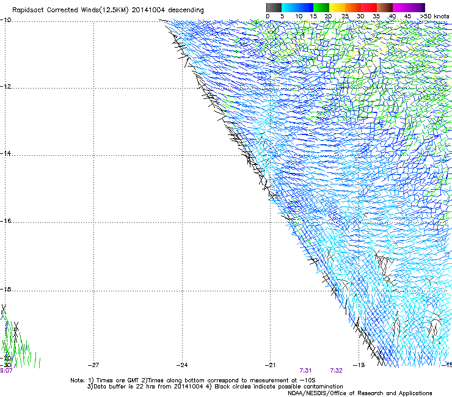The width and height of the screenshot is (452, 397).
Task: Click the 'NOAA/NESDIS/Office of Research and Applications' credit
Action: (360, 393)
